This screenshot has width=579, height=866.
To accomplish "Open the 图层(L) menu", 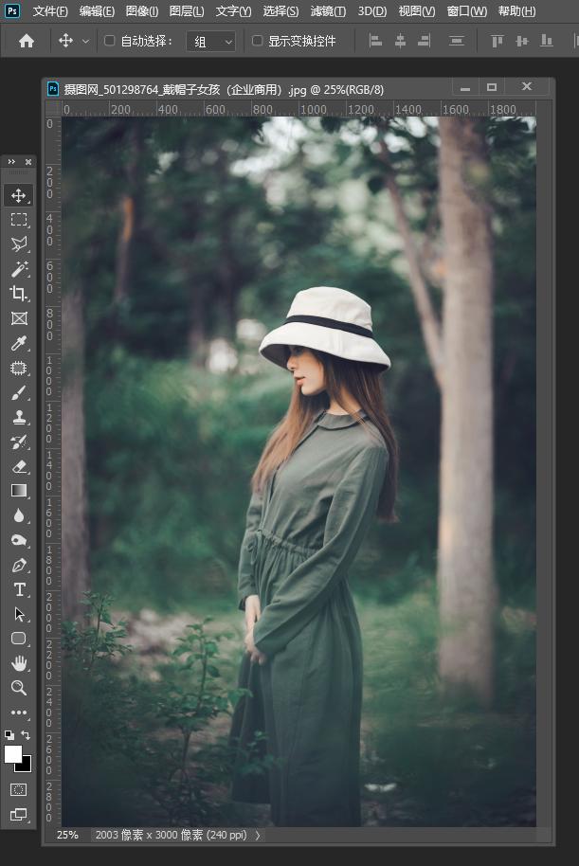I will 187,11.
